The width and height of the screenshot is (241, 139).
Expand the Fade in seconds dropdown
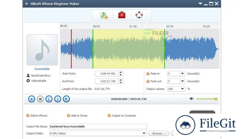182,74
